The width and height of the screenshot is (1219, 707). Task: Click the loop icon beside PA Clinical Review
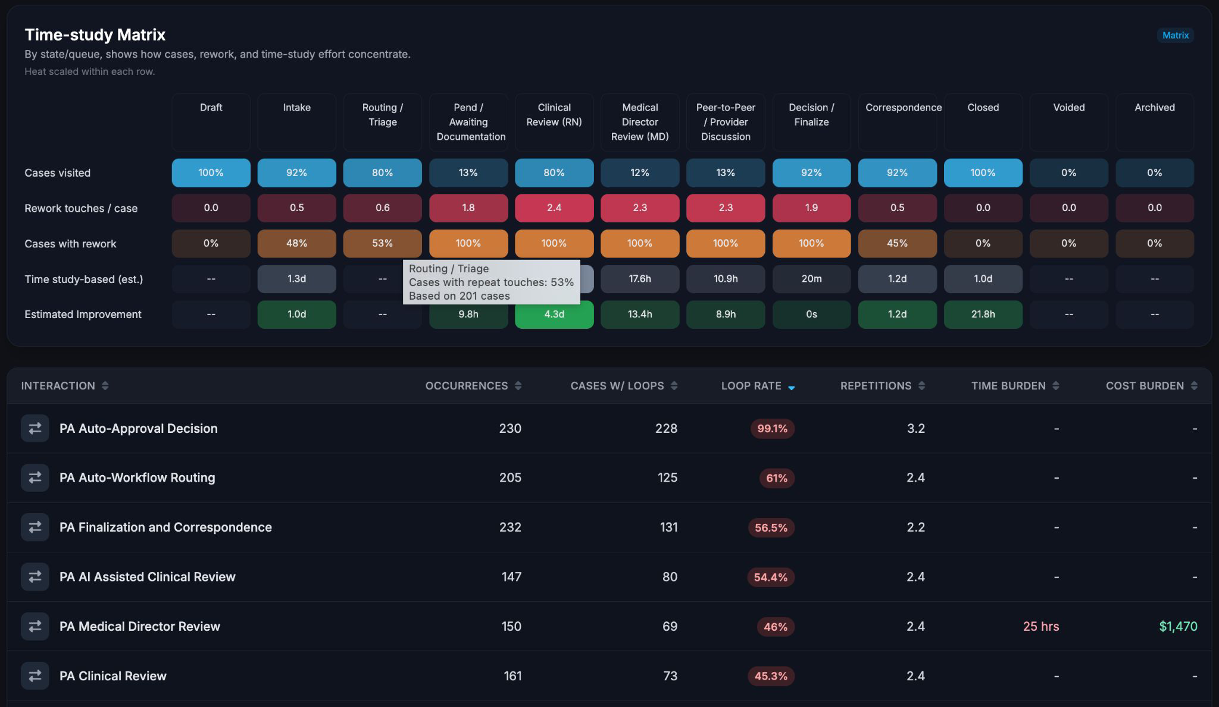coord(35,675)
